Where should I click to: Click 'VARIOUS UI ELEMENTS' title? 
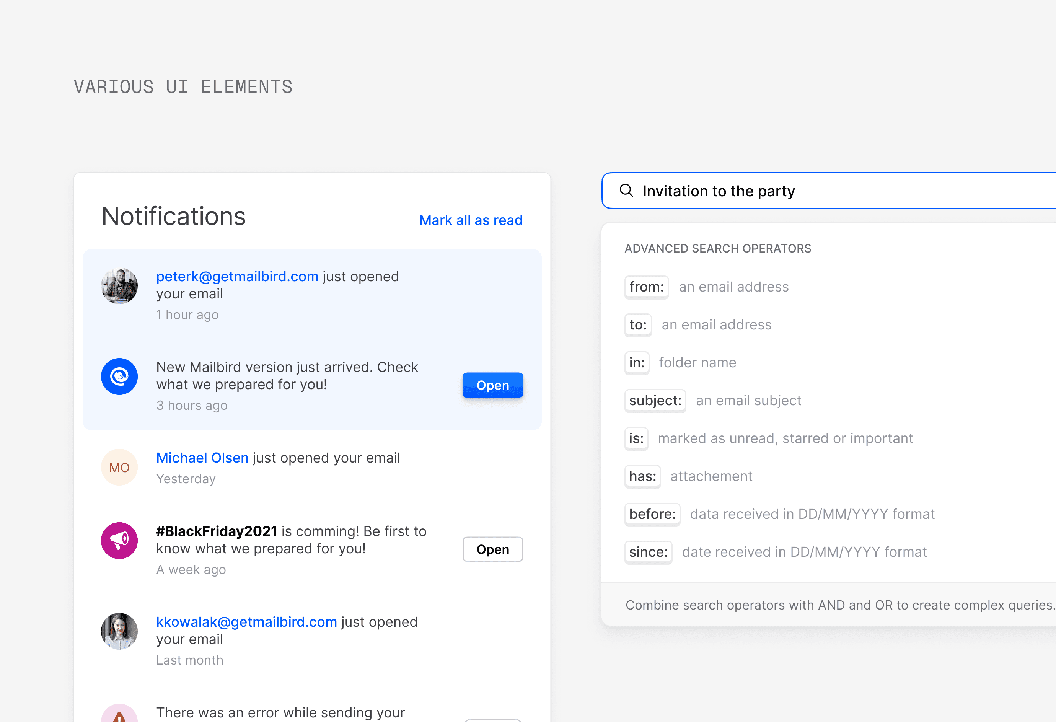coord(183,87)
